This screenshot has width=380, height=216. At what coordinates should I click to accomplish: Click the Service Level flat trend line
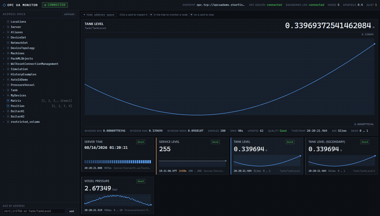(x=192, y=161)
